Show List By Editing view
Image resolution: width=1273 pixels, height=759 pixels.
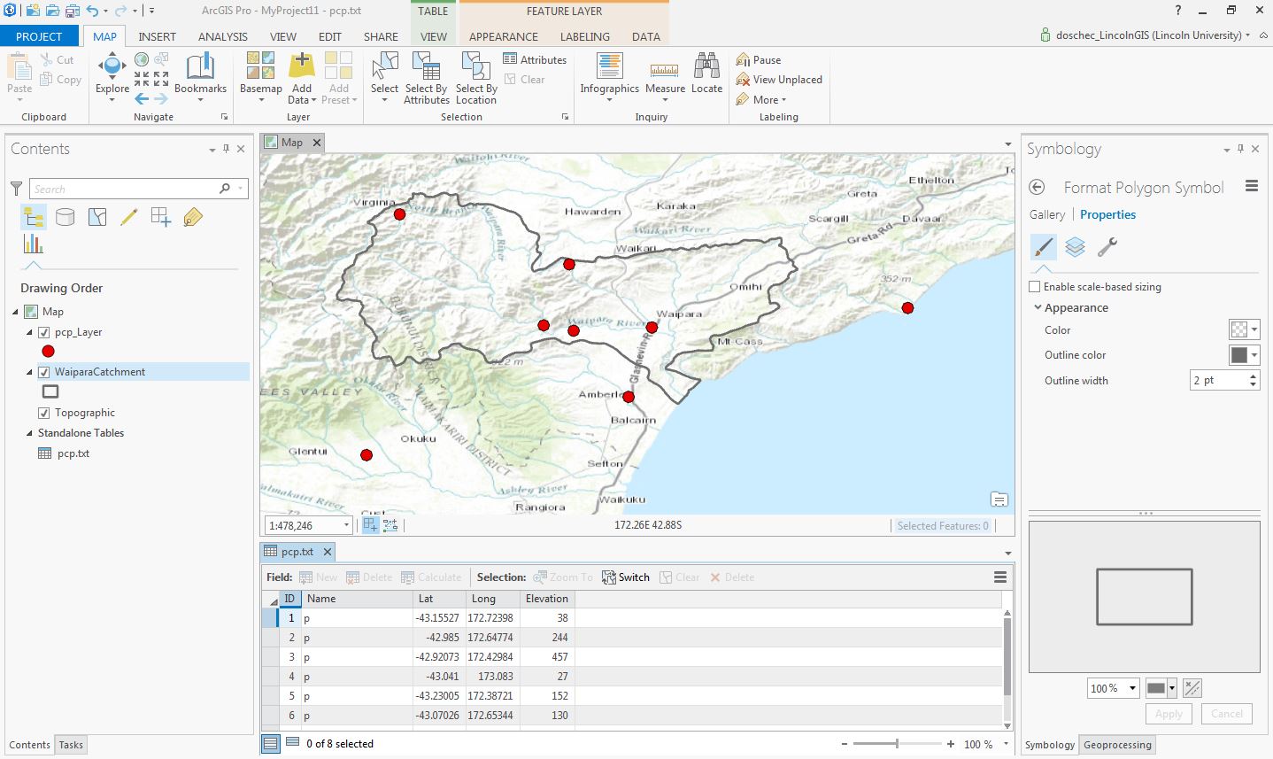click(x=129, y=216)
